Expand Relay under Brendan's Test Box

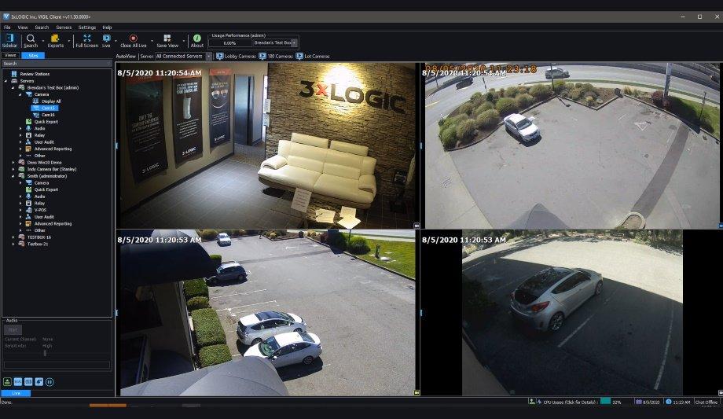(x=20, y=136)
